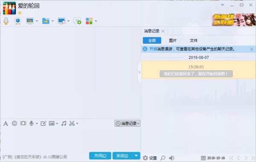Click the send file folder icon
Image resolution: width=256 pixels, height=162 pixels.
click(46, 21)
